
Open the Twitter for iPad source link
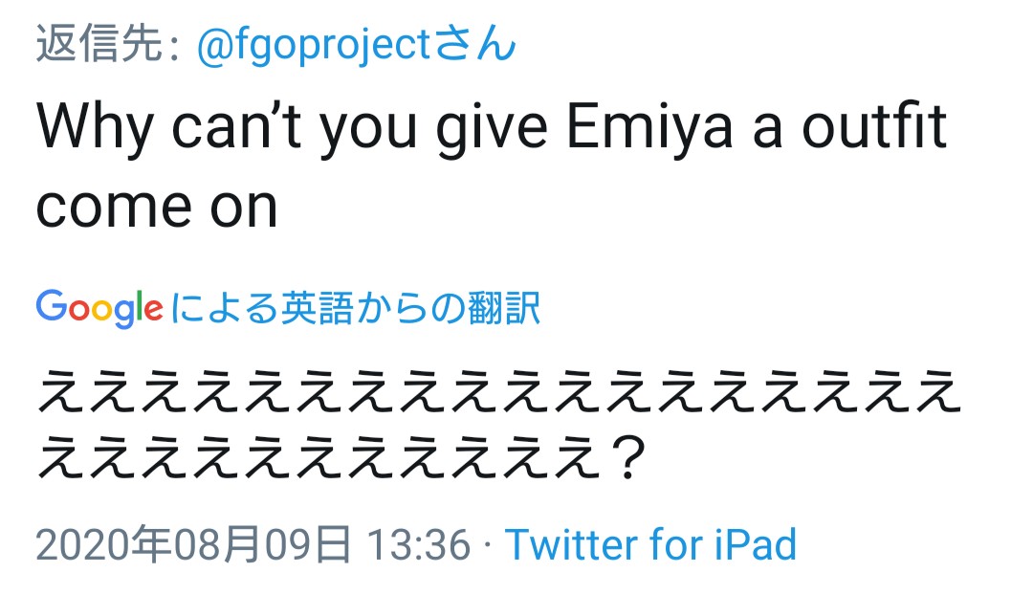[650, 545]
